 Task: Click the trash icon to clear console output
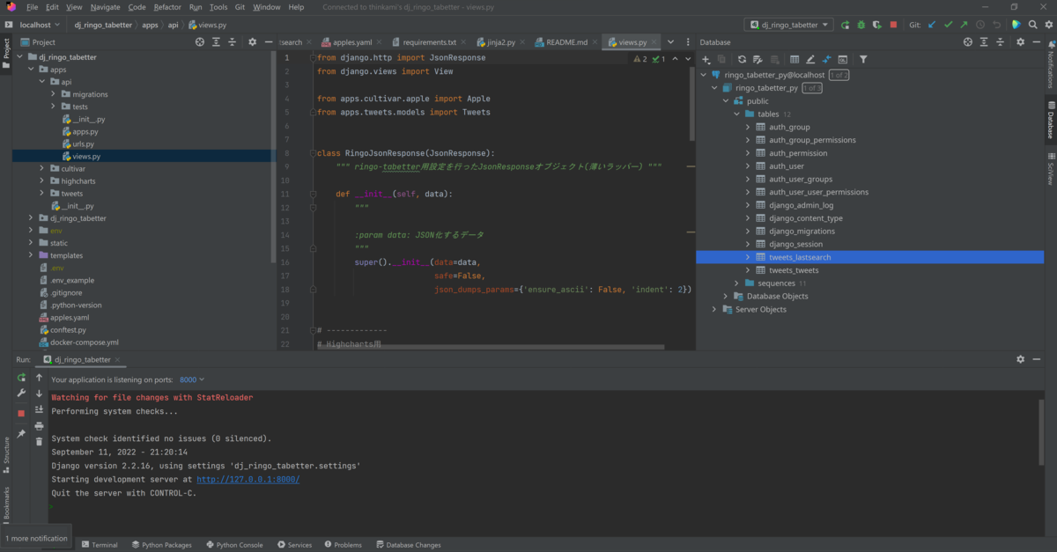(39, 441)
